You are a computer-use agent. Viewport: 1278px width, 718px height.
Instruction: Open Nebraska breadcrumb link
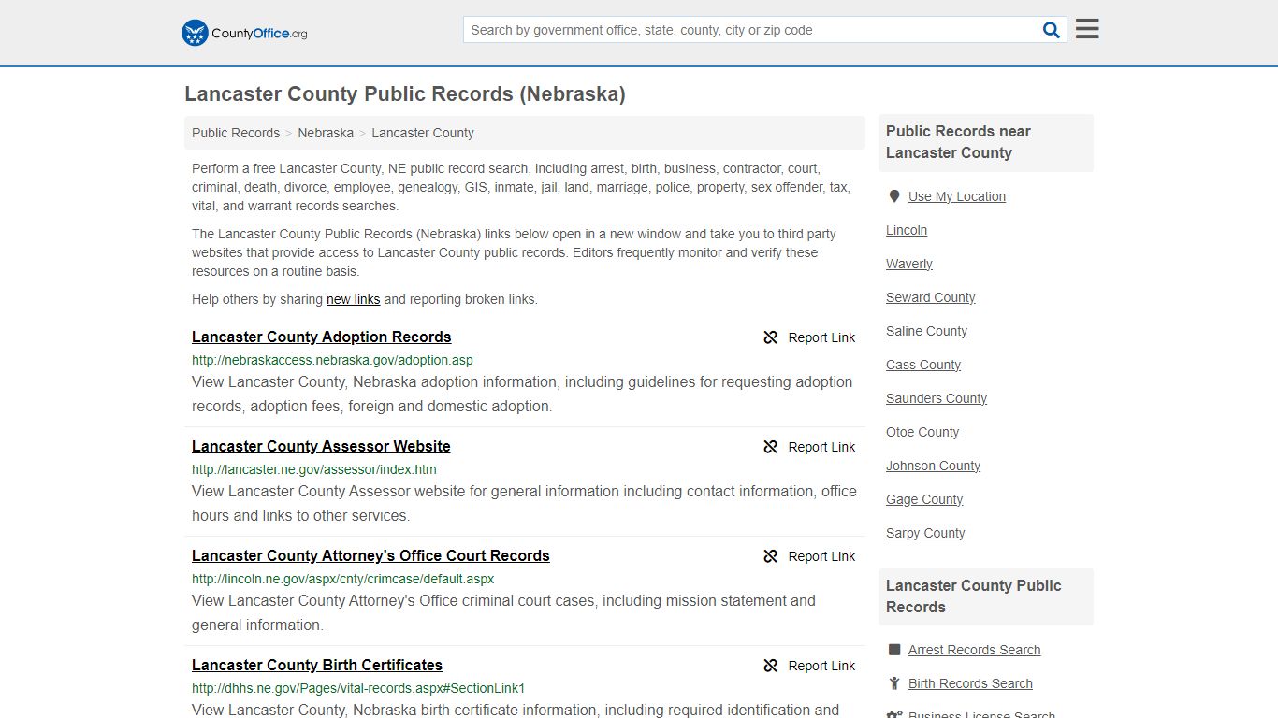coord(326,133)
